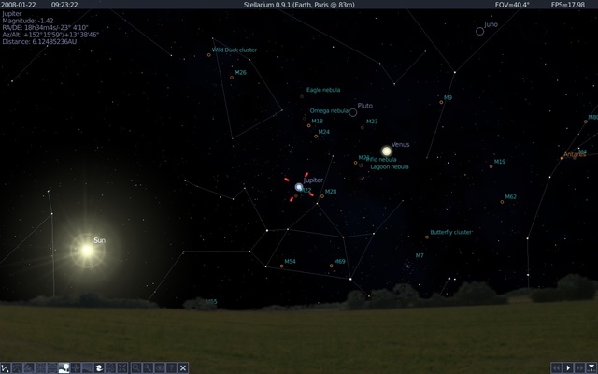
Task: Return to current time hourglass button
Action: pyautogui.click(x=591, y=367)
